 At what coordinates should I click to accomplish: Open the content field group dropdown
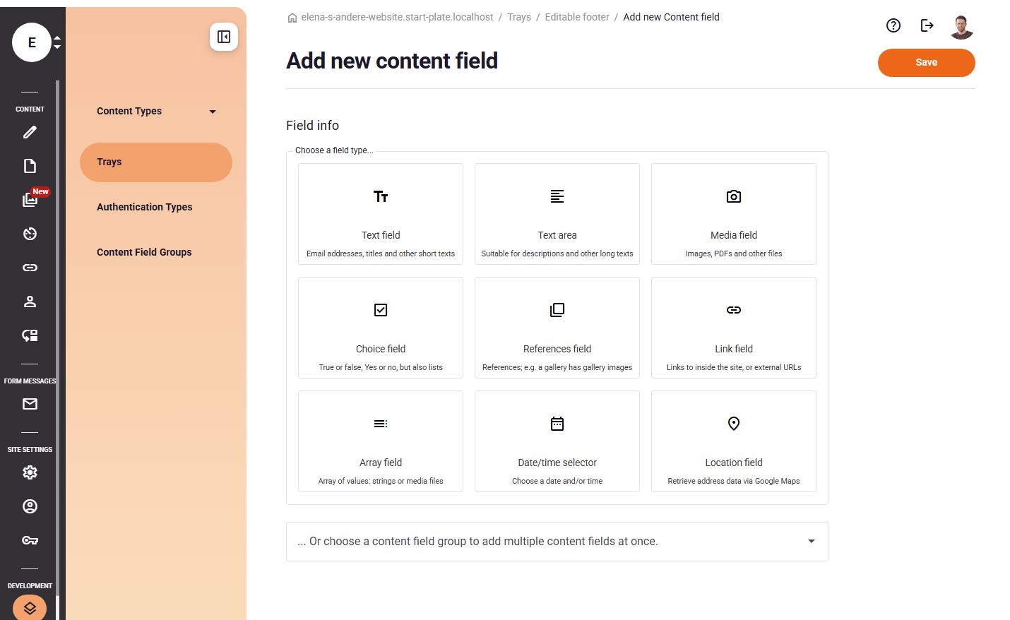557,542
